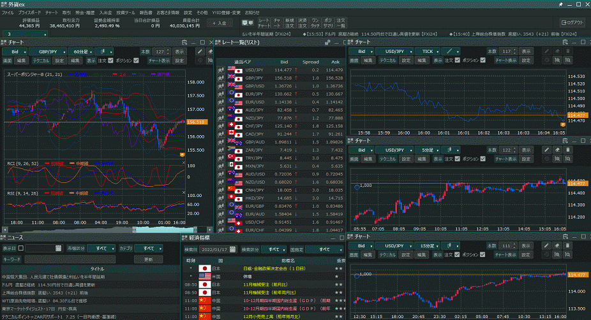
Task: Click the chat monitor icon beside 入金 button
Action: click(x=246, y=23)
